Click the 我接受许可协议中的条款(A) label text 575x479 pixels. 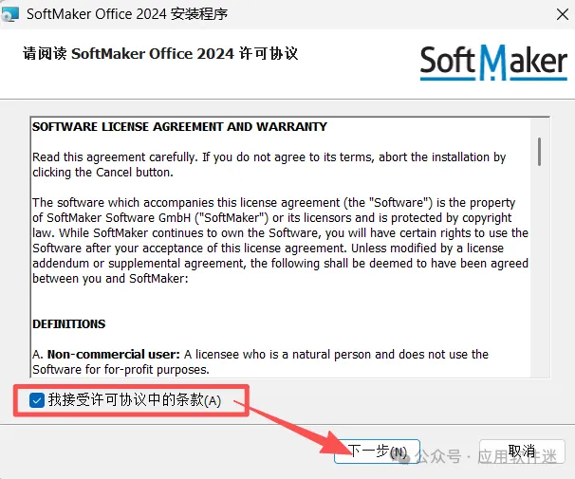(135, 400)
